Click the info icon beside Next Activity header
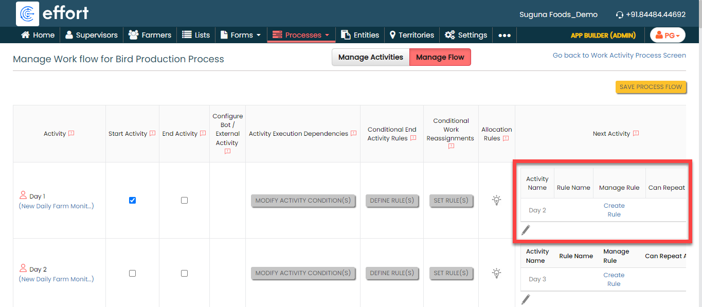Viewport: 702px width, 307px height. [636, 134]
